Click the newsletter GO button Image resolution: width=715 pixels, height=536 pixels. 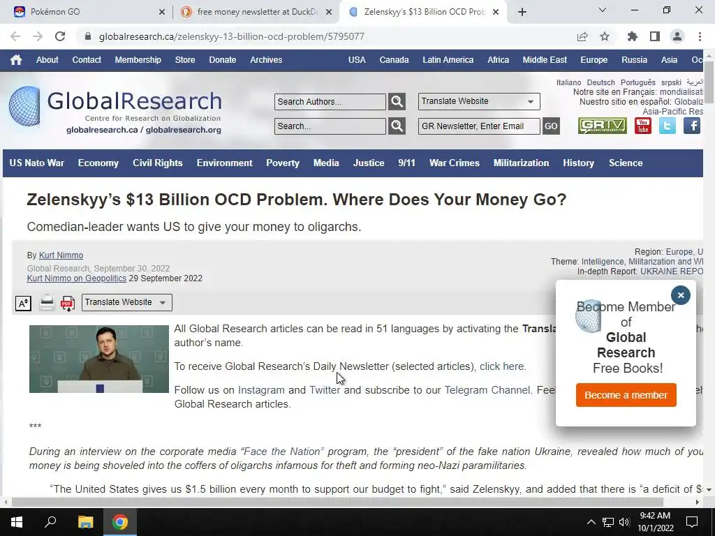point(551,126)
